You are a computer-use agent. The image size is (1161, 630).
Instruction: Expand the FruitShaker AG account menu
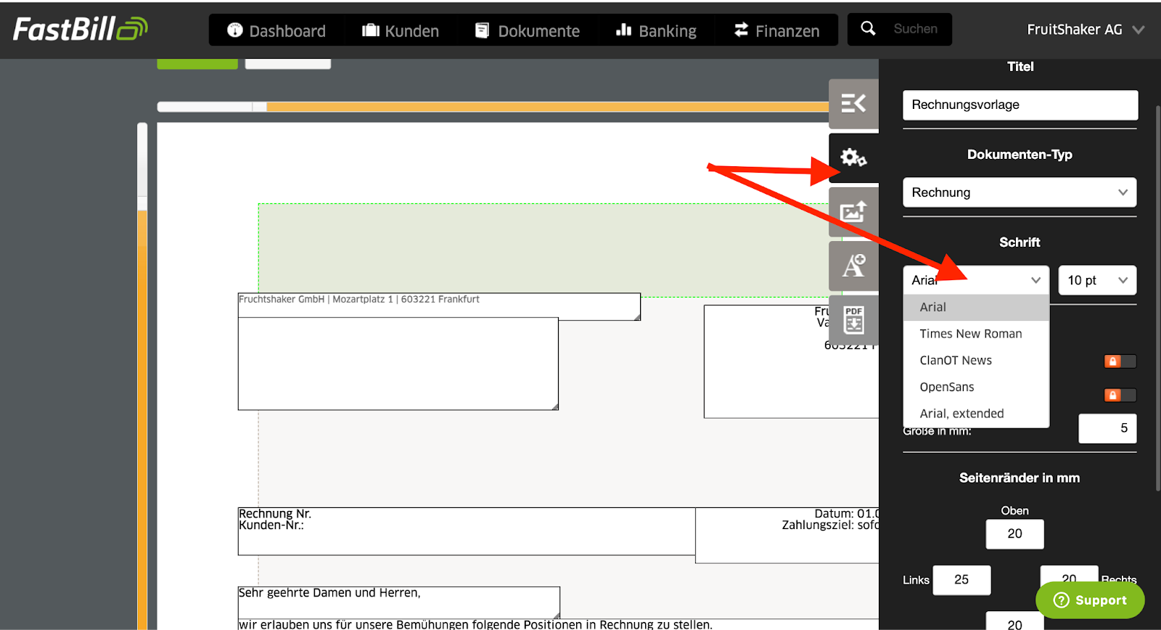pyautogui.click(x=1086, y=30)
